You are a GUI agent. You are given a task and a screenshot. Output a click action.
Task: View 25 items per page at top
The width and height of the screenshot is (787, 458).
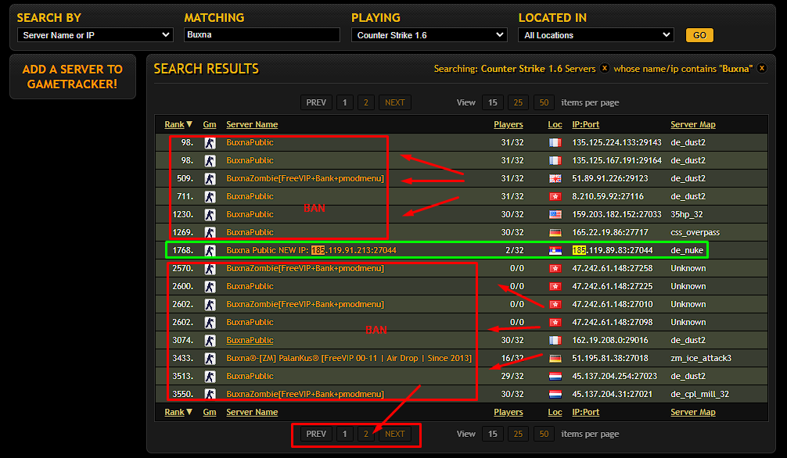pyautogui.click(x=519, y=102)
